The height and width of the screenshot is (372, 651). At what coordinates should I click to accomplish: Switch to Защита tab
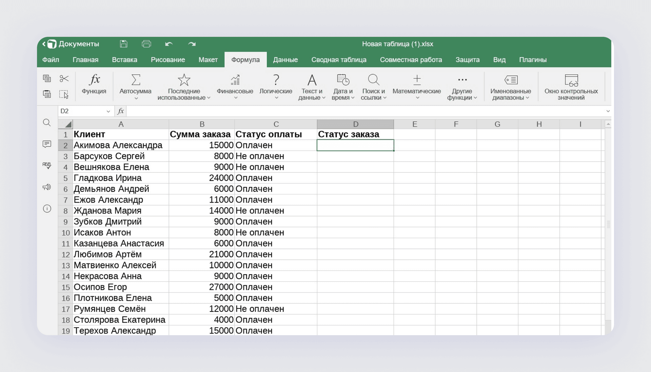468,60
